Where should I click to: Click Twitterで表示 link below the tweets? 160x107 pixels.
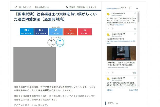(133, 90)
